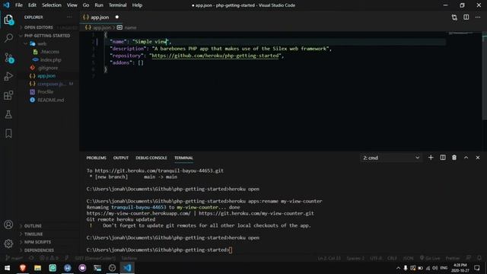
Task: Open Procfile in explorer
Action: click(46, 92)
